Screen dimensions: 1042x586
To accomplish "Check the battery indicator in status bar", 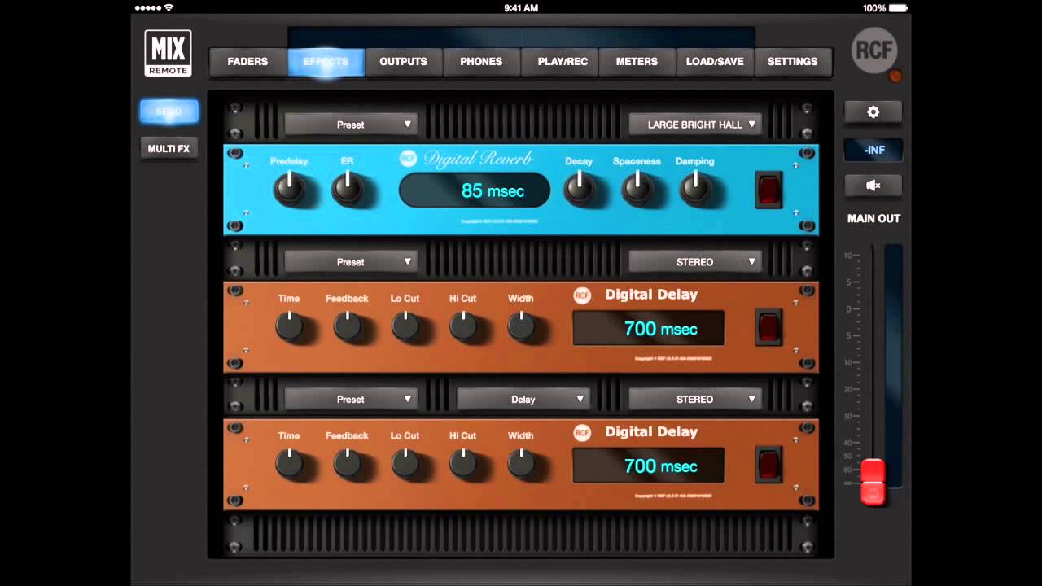I will click(899, 8).
